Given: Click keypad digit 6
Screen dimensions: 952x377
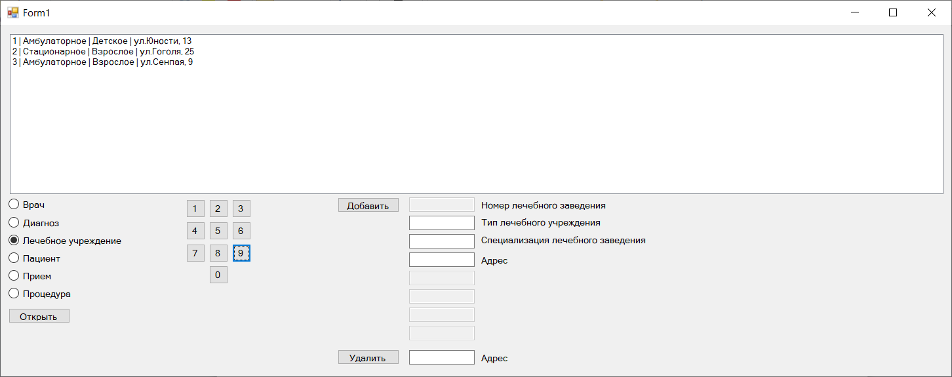Looking at the screenshot, I should [x=241, y=231].
